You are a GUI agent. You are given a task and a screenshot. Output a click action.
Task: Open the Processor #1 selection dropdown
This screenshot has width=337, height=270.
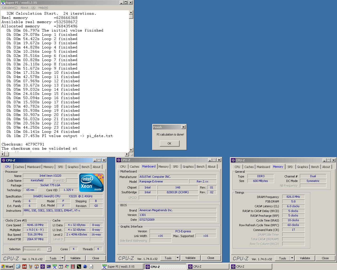tap(37, 249)
